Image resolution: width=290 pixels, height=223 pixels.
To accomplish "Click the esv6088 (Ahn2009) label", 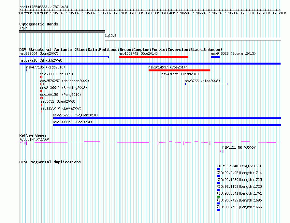I will (56, 74).
